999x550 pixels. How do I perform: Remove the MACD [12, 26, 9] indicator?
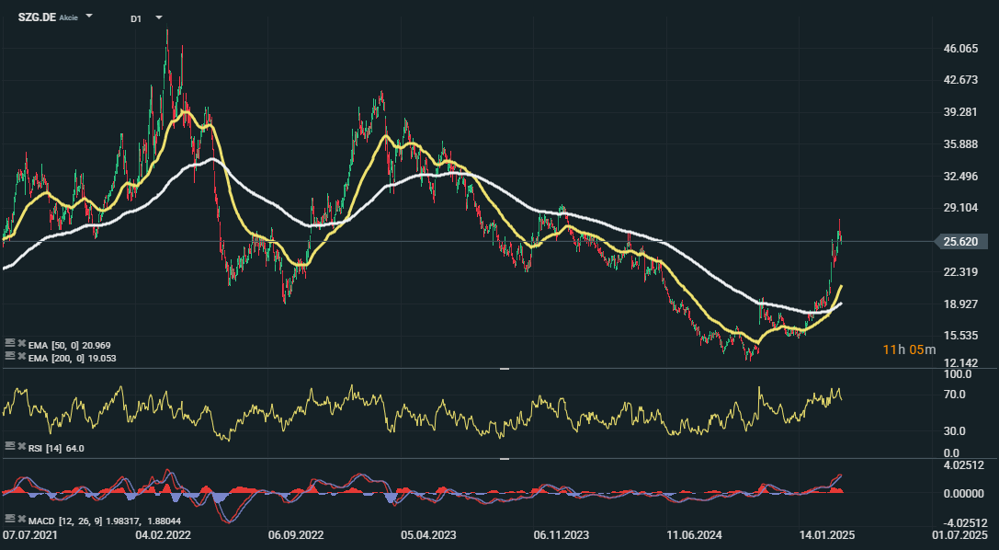[21, 520]
